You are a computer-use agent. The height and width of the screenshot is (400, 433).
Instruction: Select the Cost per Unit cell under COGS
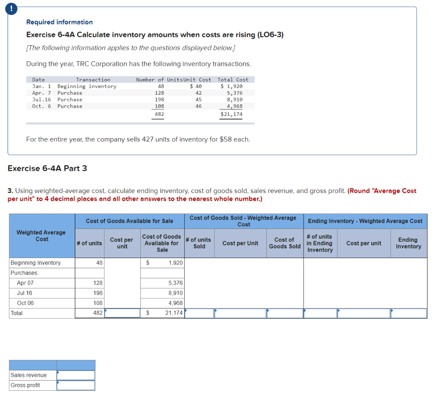point(240,313)
